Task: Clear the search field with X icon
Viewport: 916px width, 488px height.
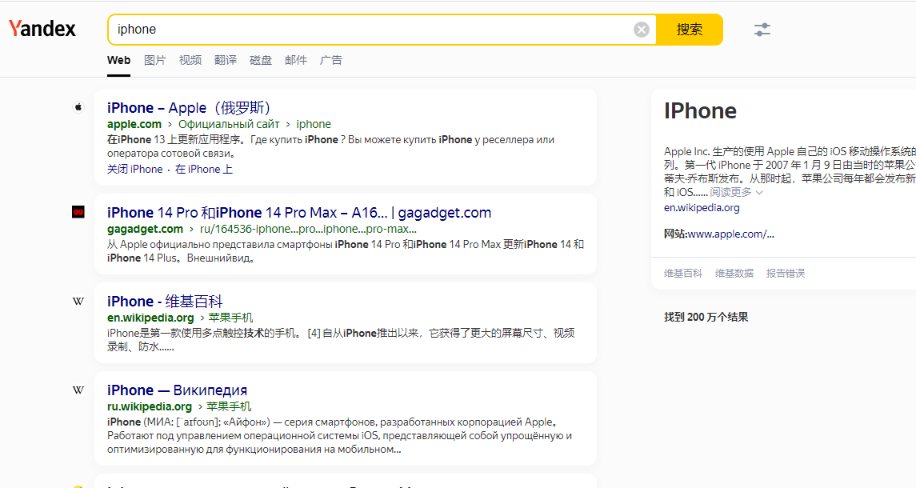Action: point(642,30)
